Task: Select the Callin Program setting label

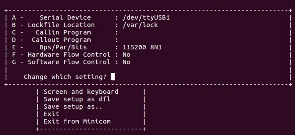Action: (x=63, y=32)
